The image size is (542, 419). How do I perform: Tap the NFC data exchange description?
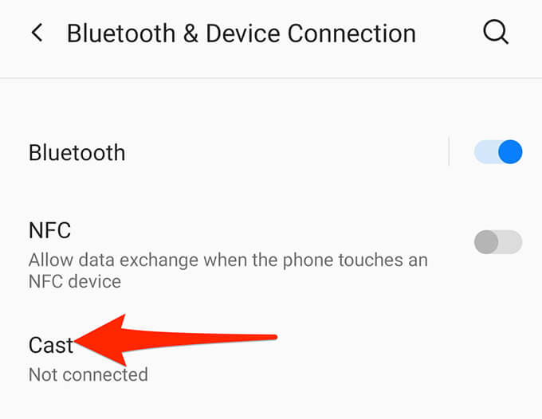228,271
